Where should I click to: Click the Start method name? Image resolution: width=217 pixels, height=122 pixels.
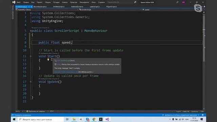[52, 56]
